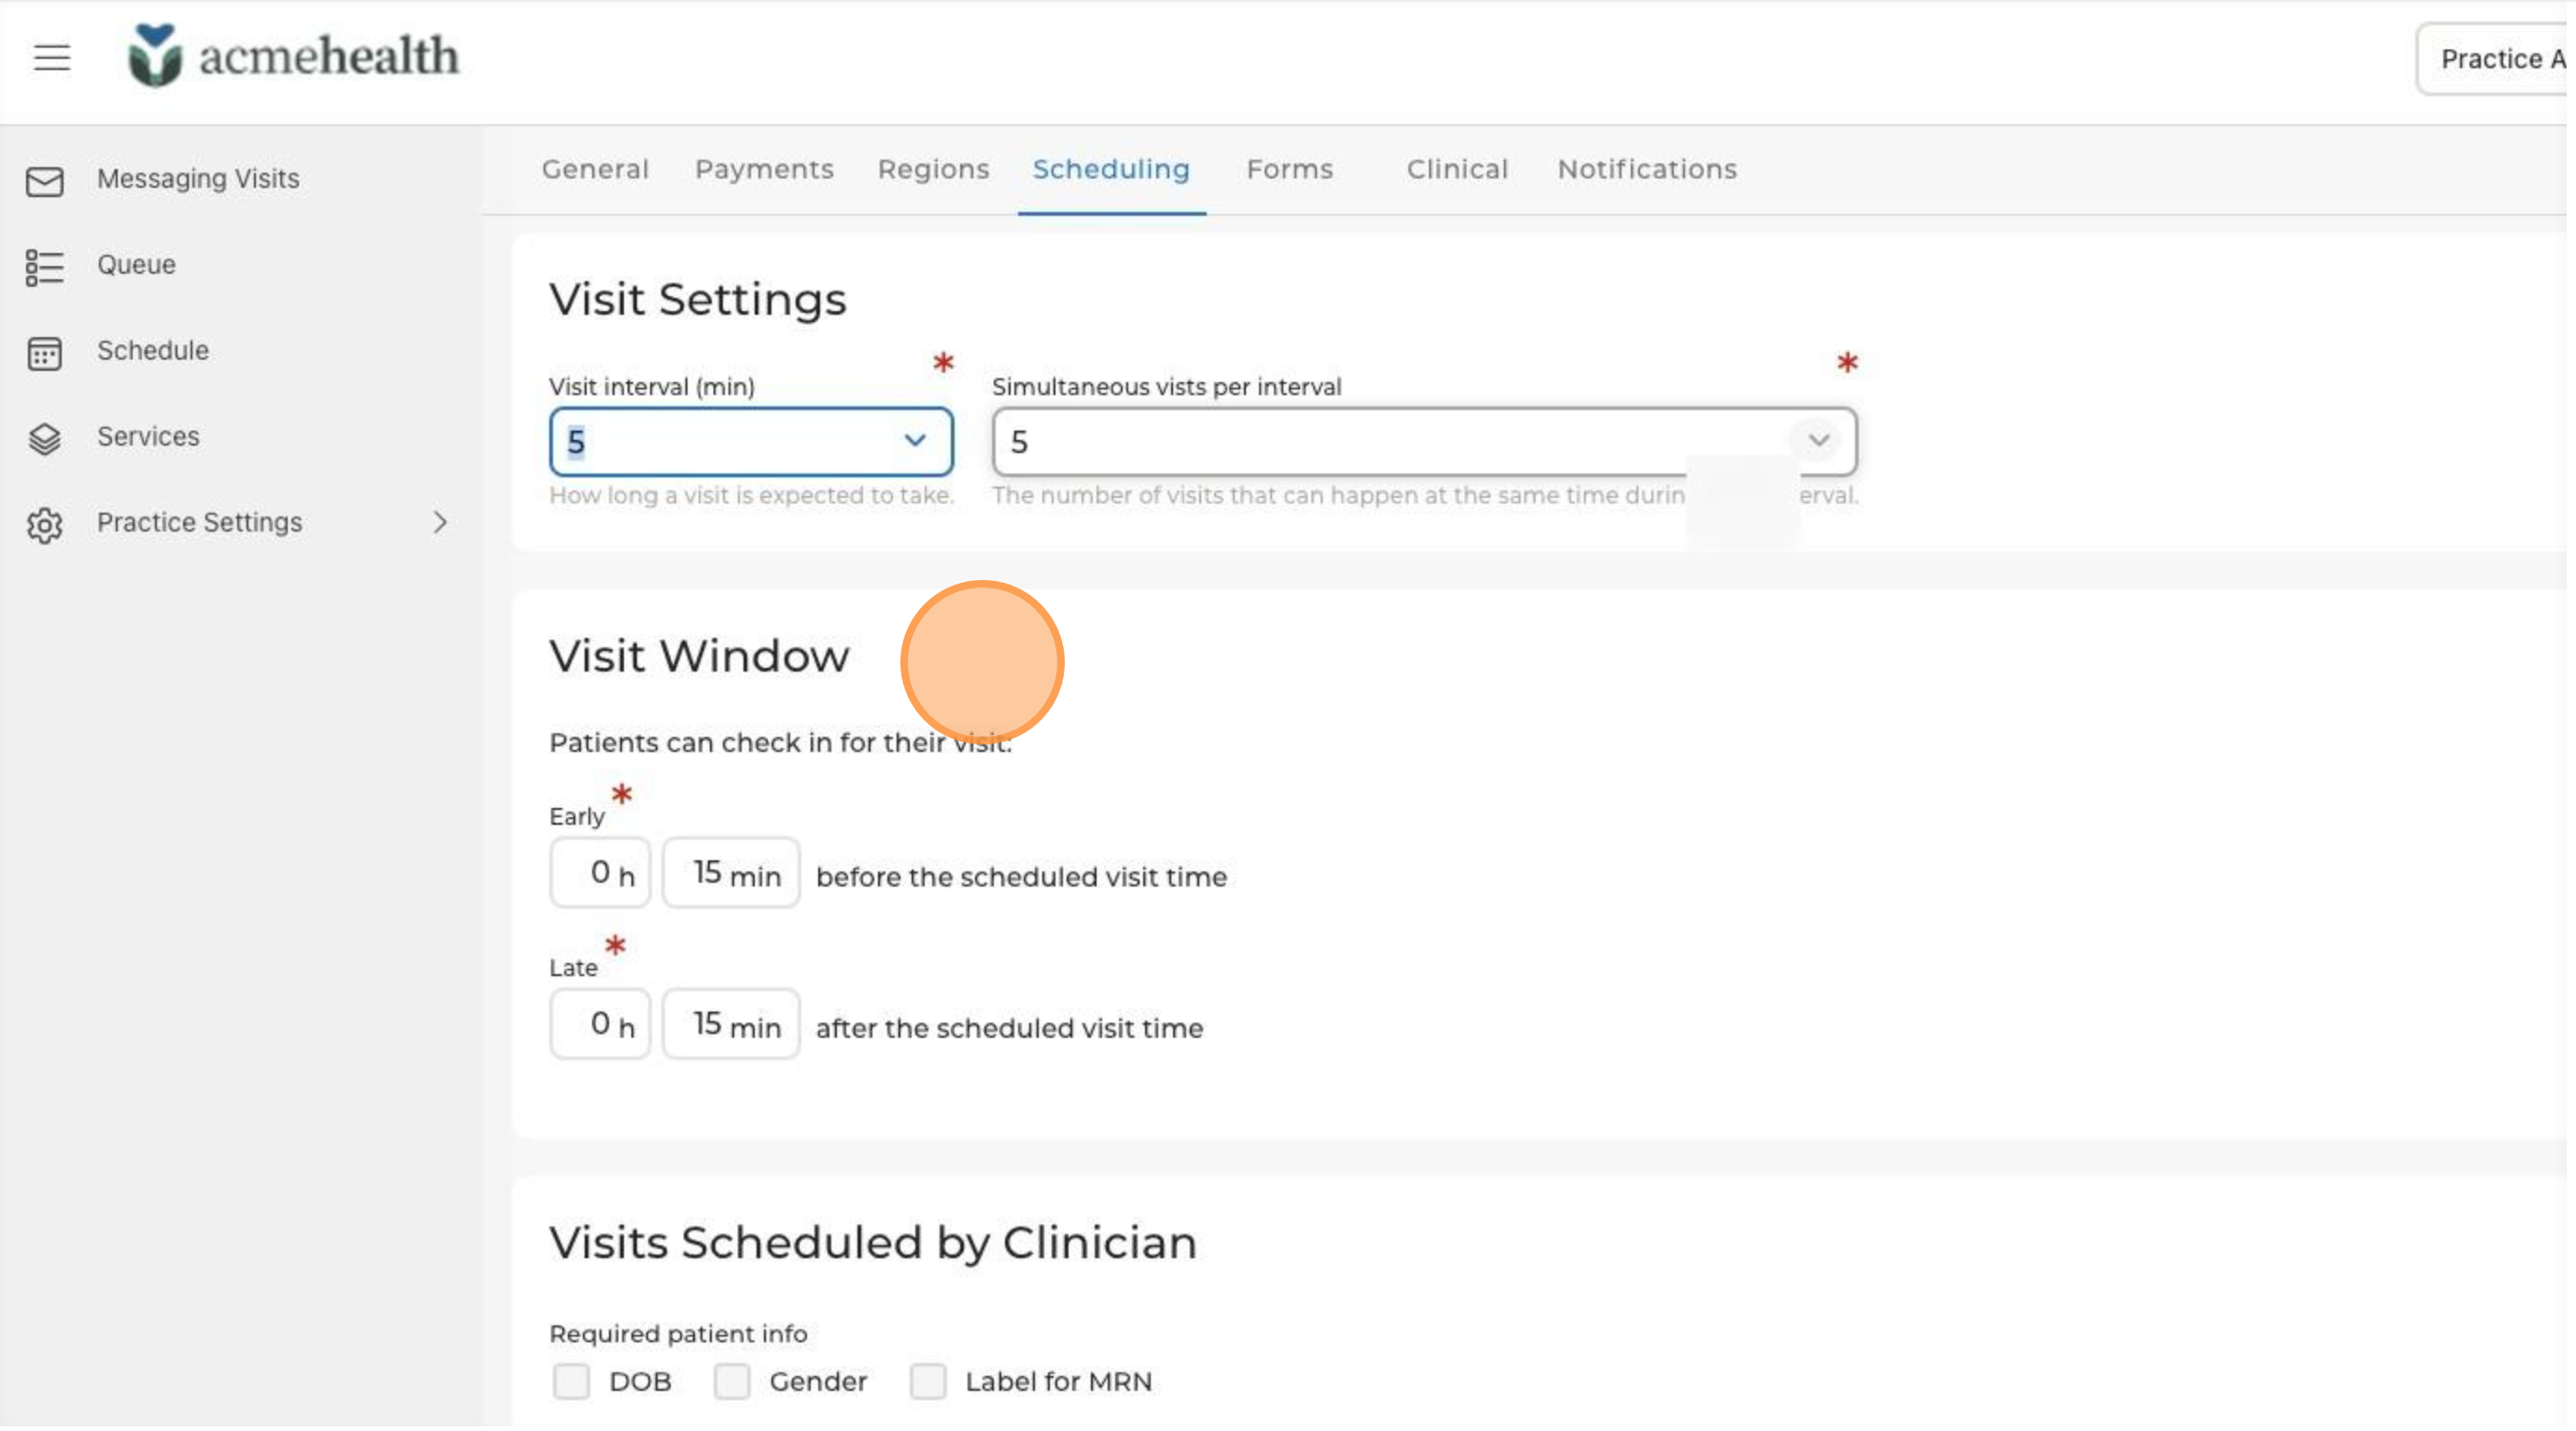Switch to the General tab
The image size is (2576, 1431).
(597, 170)
